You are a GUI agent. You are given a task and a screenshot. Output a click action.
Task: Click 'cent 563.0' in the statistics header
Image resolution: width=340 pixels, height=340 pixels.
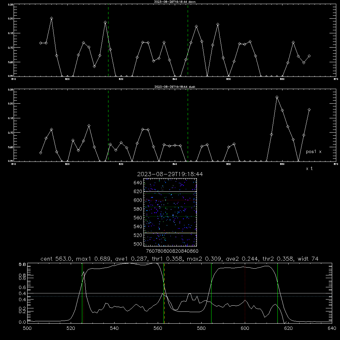tap(56, 259)
